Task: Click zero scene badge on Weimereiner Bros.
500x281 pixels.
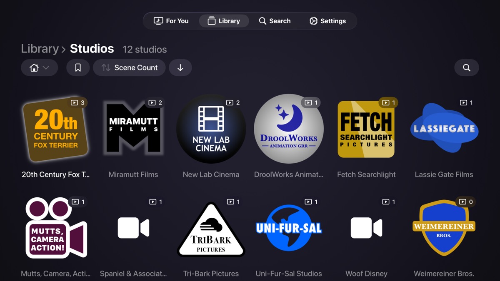Action: click(x=466, y=201)
